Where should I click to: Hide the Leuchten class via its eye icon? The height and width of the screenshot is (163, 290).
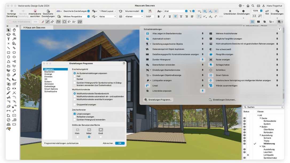tap(244, 152)
